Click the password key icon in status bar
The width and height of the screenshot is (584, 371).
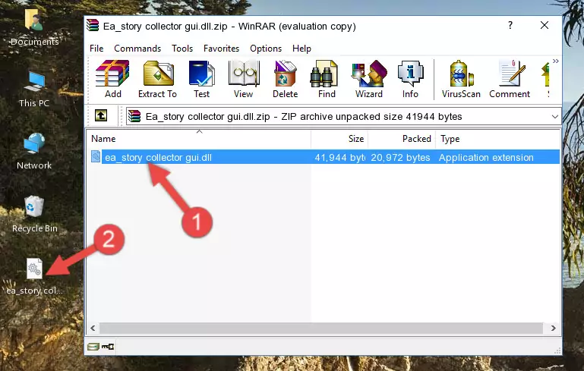click(x=108, y=347)
